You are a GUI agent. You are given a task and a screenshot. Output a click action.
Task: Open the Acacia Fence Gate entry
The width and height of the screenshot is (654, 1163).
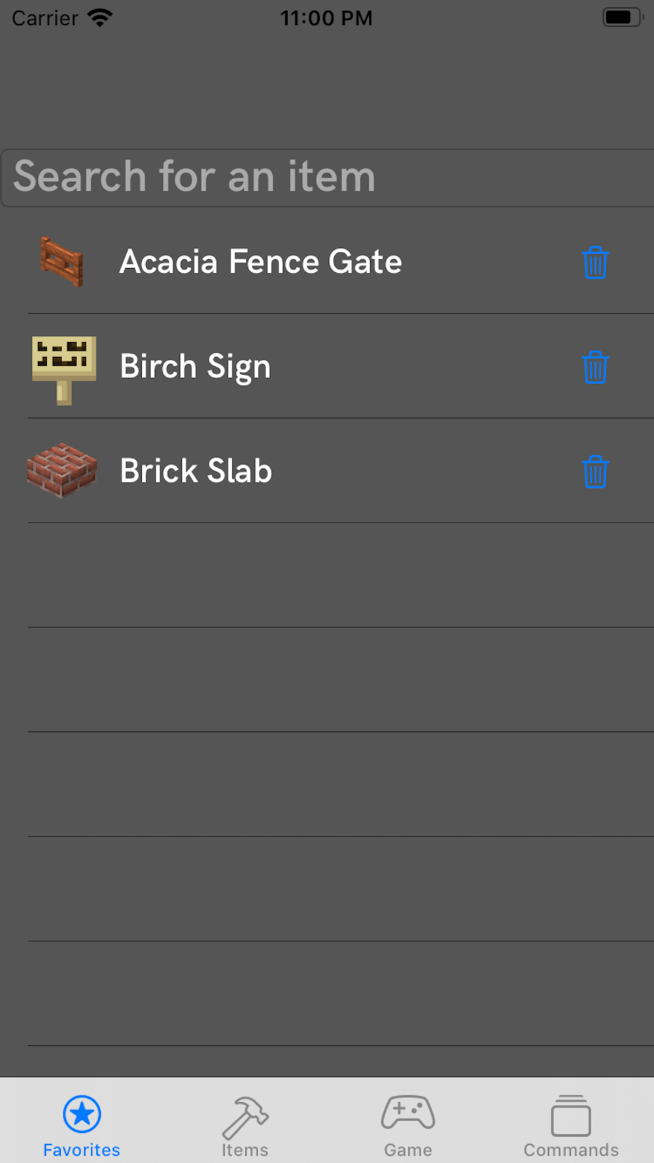click(x=327, y=262)
